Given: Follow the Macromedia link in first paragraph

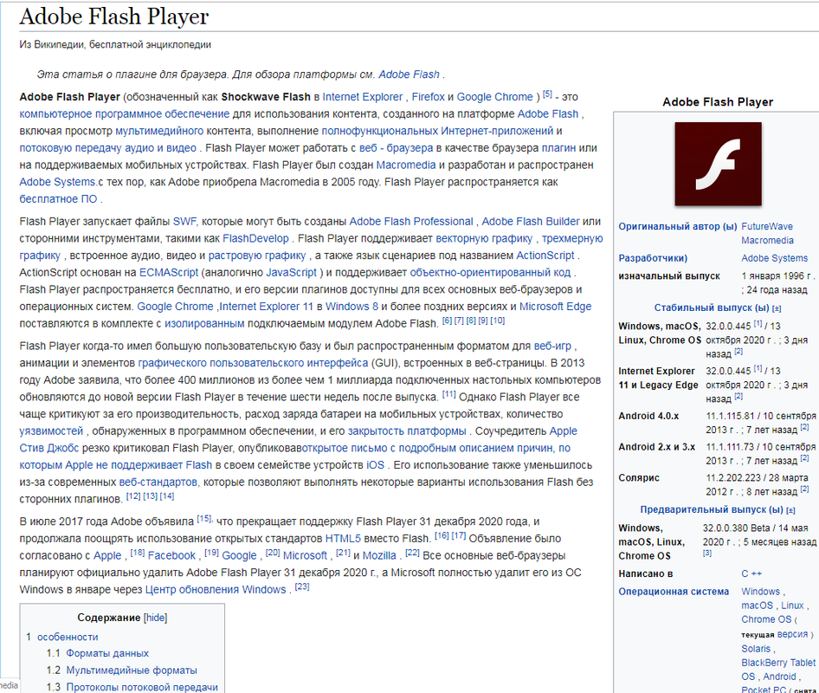Looking at the screenshot, I should click(406, 165).
